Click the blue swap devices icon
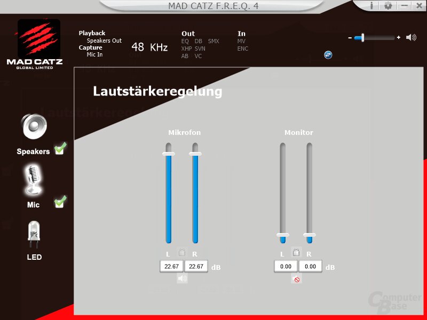The width and height of the screenshot is (427, 320). click(328, 55)
